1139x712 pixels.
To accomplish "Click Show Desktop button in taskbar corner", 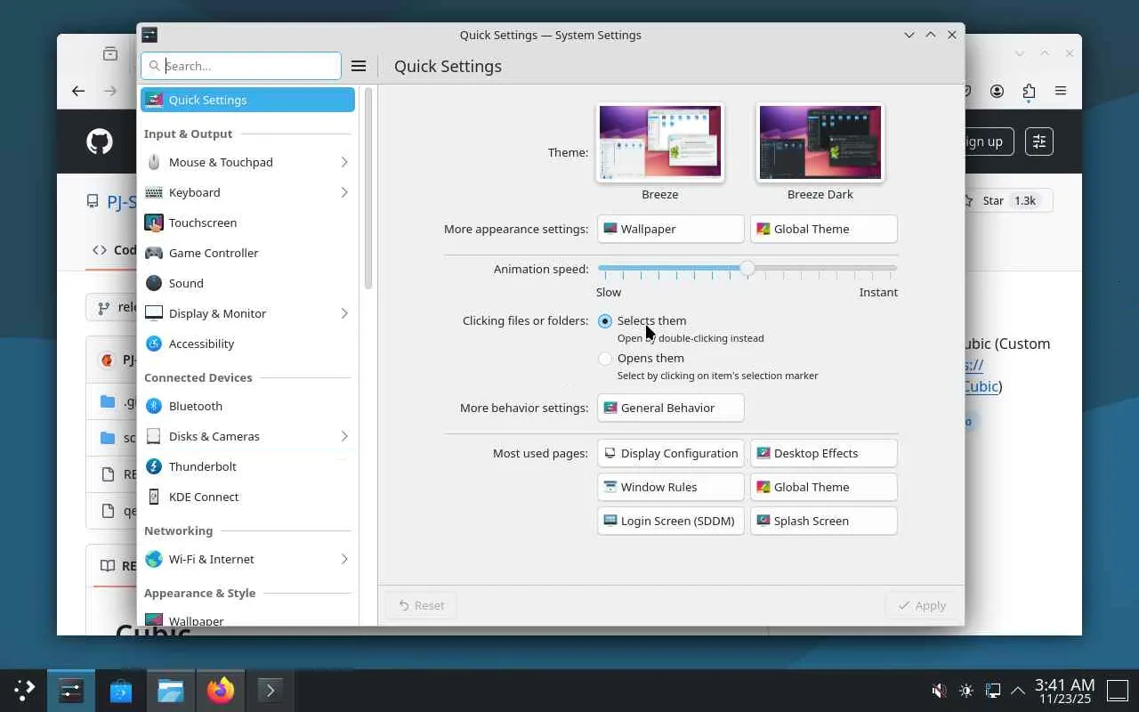I will (x=1117, y=690).
